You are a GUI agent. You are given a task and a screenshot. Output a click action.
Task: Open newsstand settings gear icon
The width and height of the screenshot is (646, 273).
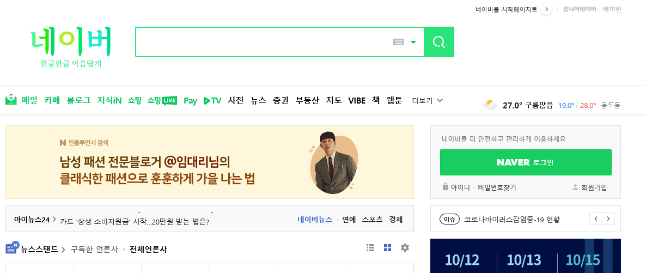coord(405,247)
